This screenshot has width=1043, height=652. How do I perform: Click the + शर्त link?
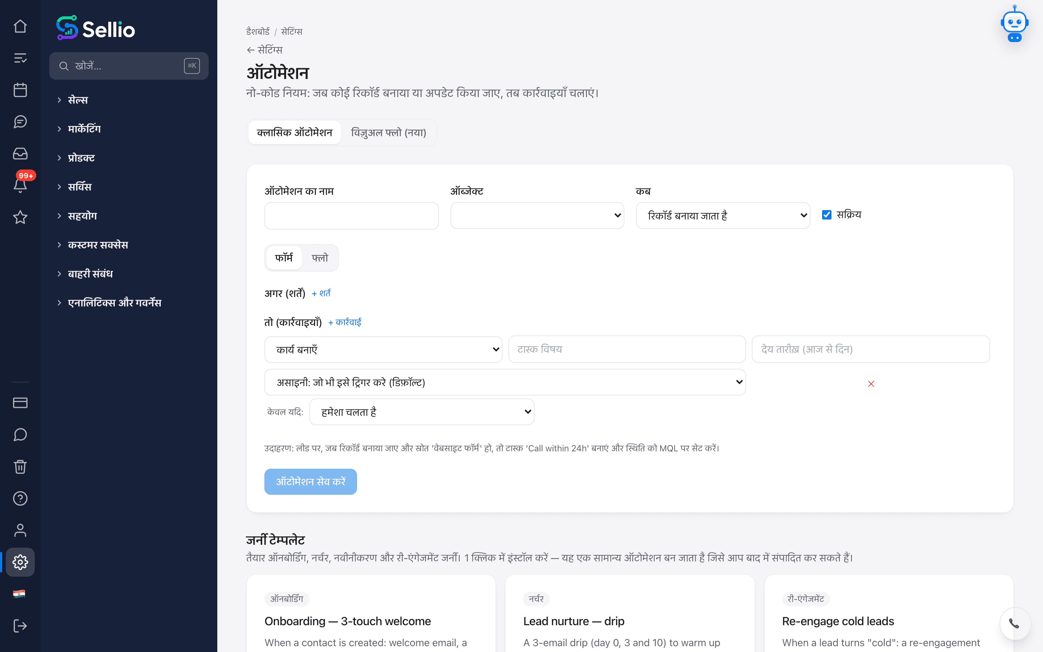pos(321,293)
